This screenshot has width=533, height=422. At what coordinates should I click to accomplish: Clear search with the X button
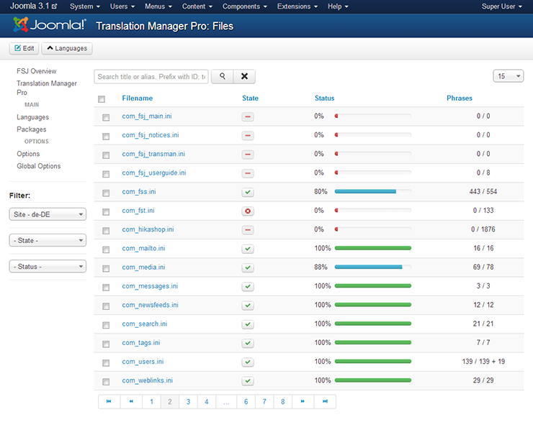click(244, 76)
